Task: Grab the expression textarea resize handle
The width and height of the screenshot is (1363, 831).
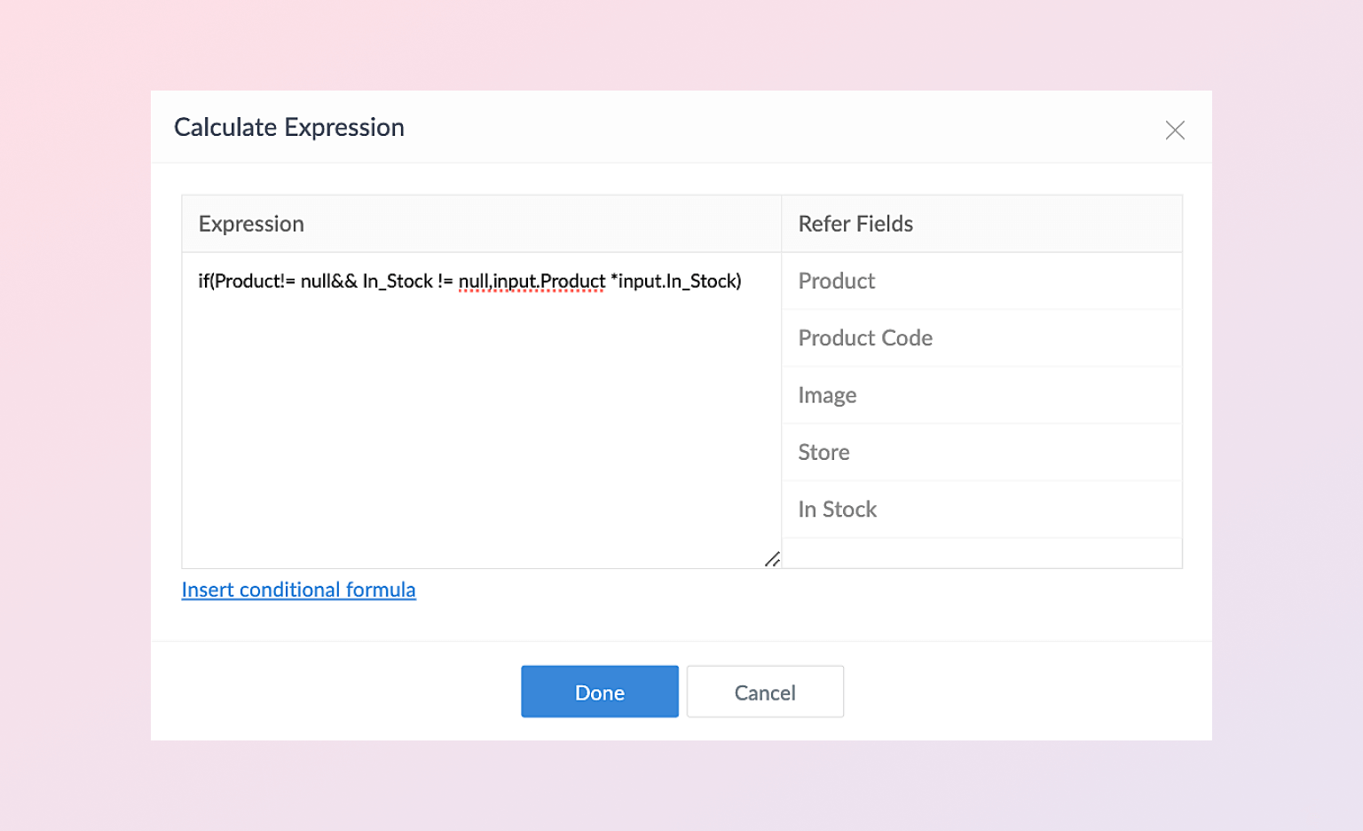Action: [x=772, y=559]
